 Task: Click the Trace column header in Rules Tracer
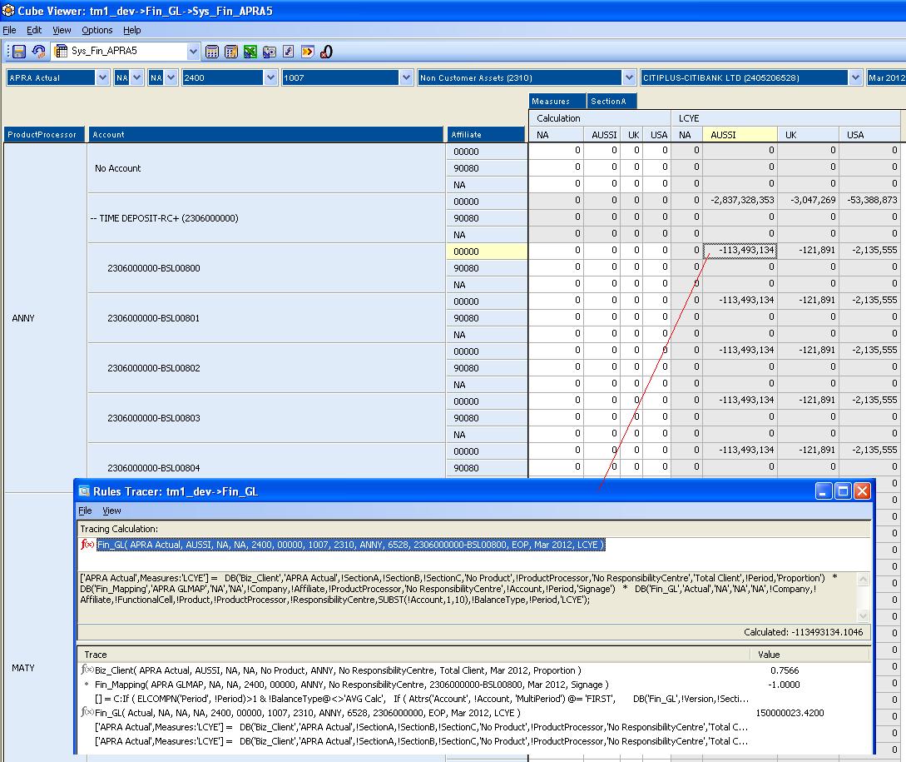[413, 655]
